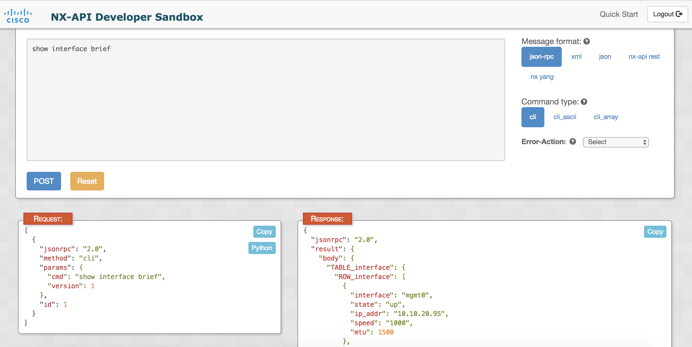Click the Error-Action help question icon
The height and width of the screenshot is (347, 692).
tap(573, 141)
